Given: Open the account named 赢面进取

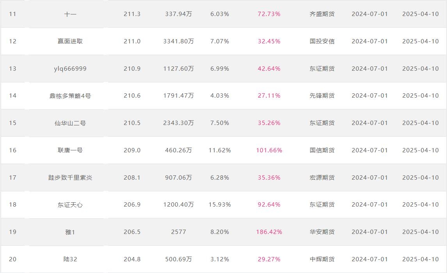Looking at the screenshot, I should (70, 41).
